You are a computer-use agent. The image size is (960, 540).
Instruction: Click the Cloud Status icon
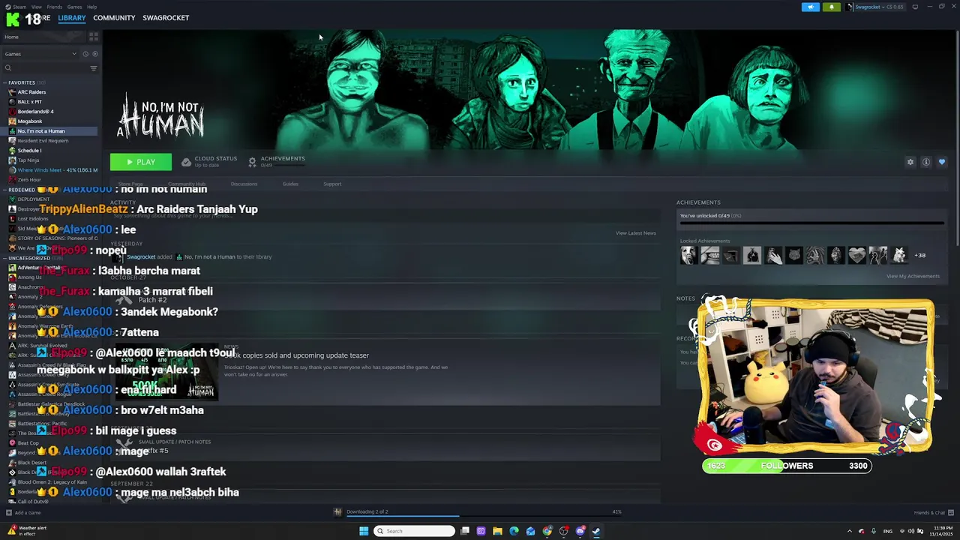click(x=186, y=162)
